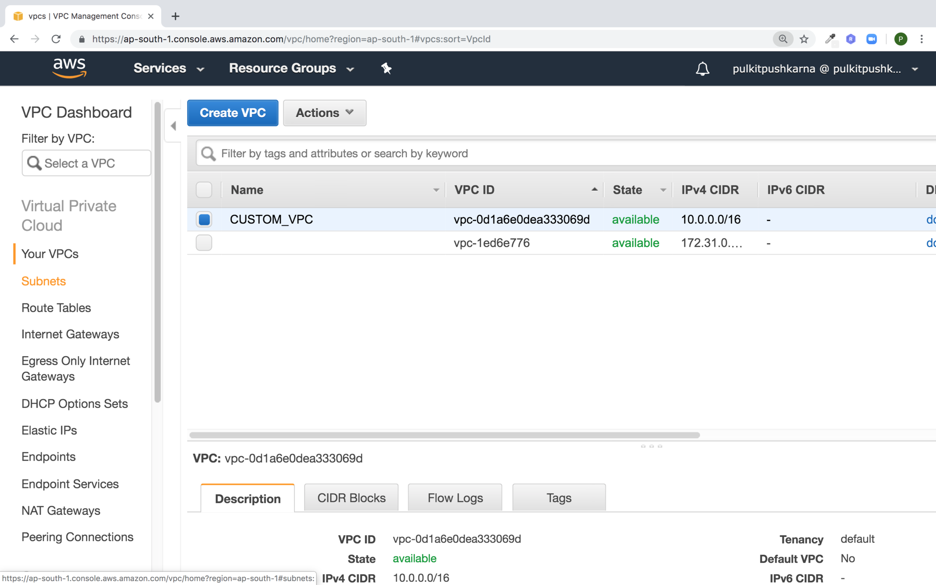
Task: Click the browser reload icon
Action: pyautogui.click(x=56, y=39)
